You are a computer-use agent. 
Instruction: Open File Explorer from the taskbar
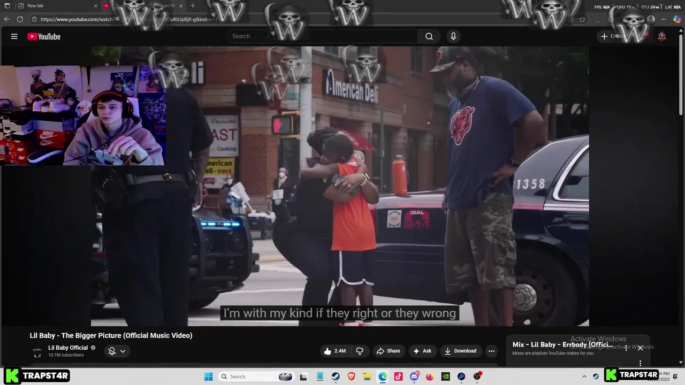[x=367, y=376]
